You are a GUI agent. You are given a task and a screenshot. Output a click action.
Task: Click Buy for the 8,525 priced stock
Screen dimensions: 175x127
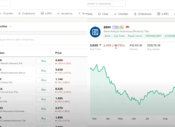click(x=44, y=90)
